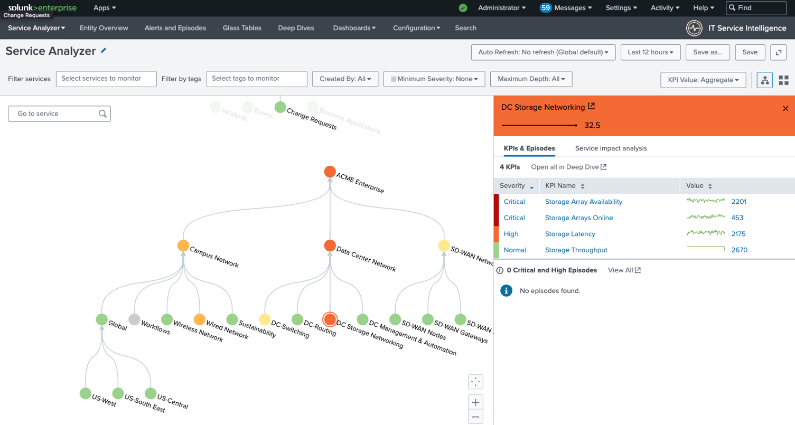
Task: Click the Select services to monitor field
Action: (x=106, y=79)
